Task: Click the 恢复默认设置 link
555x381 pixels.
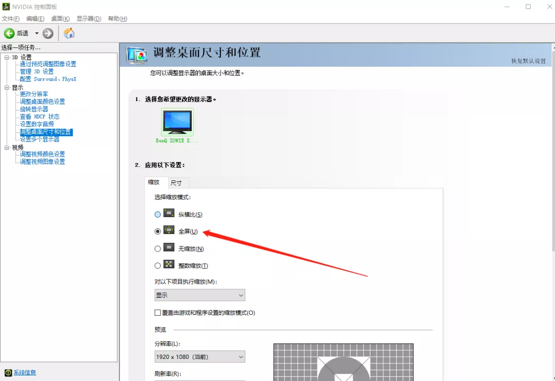Action: pos(528,61)
